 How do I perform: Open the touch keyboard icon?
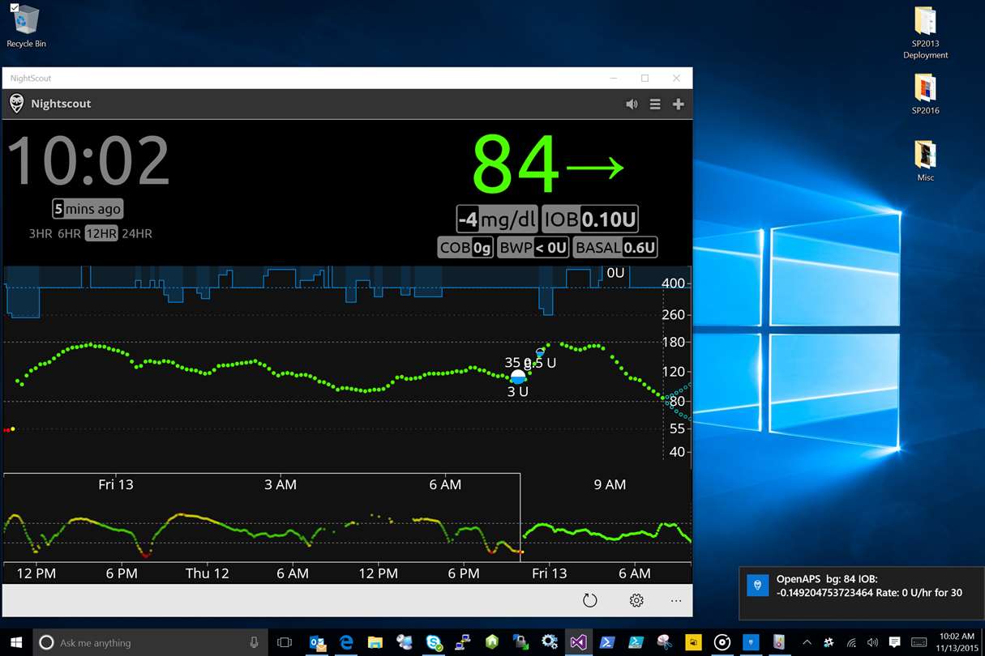point(917,642)
